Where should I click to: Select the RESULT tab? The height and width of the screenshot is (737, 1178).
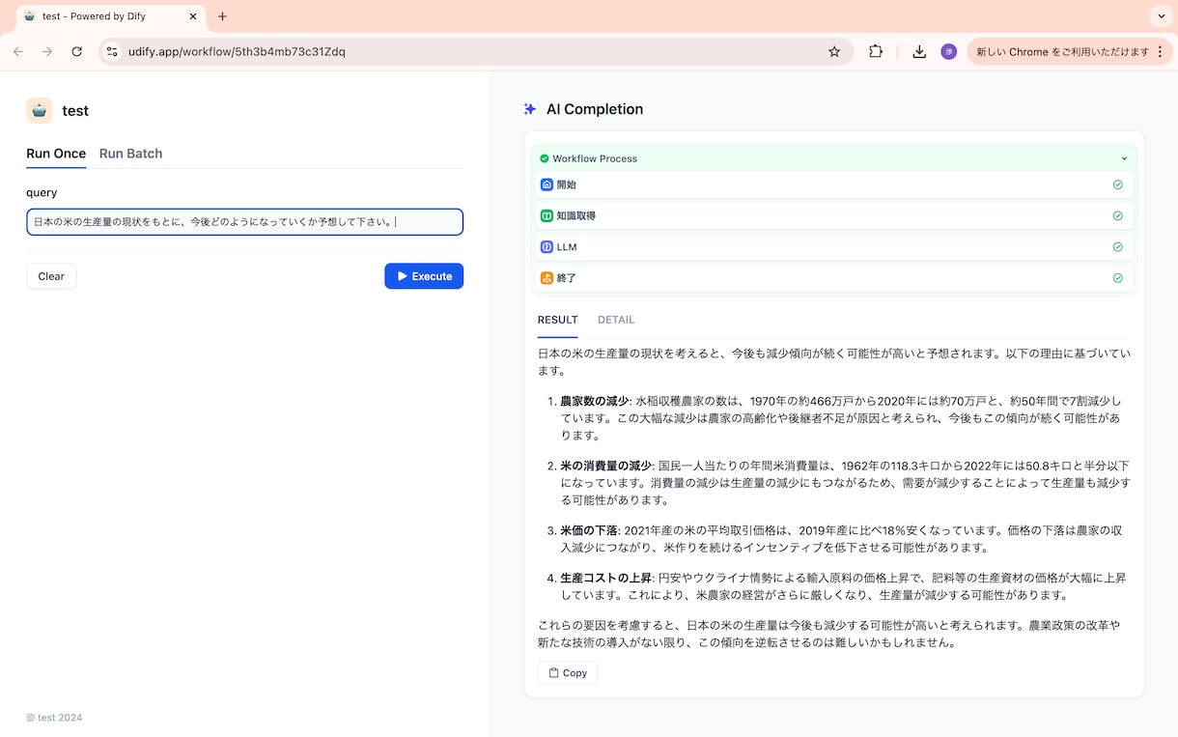click(x=558, y=320)
